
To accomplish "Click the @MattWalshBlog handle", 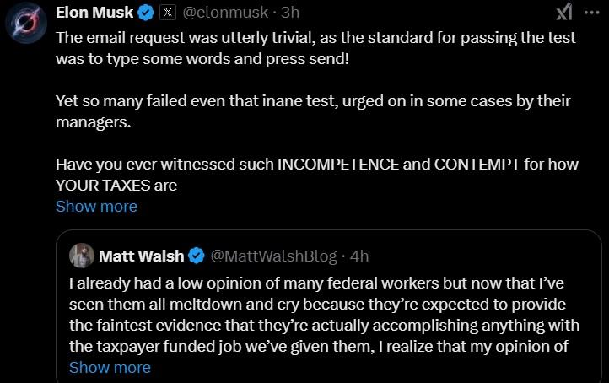I will (272, 255).
